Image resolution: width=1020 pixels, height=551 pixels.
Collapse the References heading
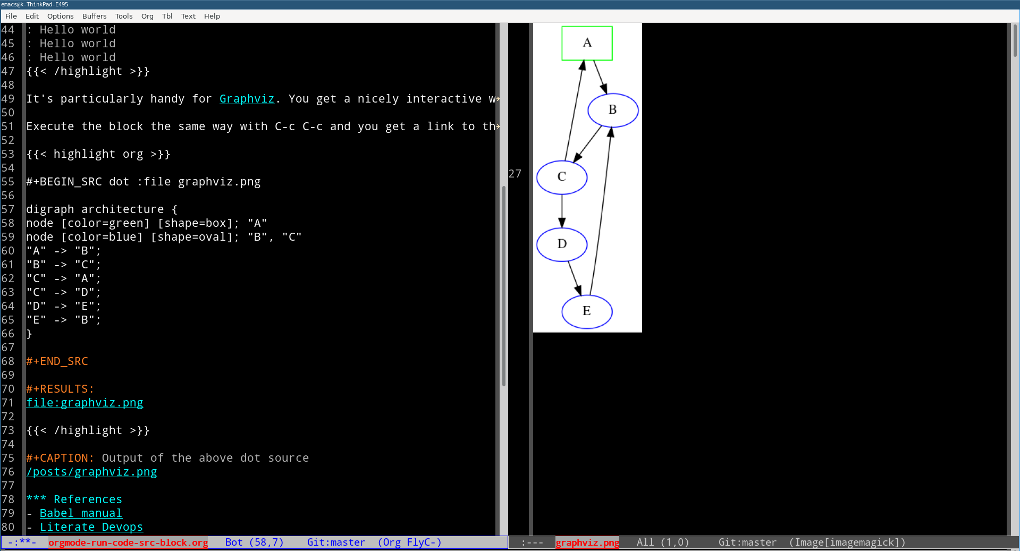pos(88,499)
